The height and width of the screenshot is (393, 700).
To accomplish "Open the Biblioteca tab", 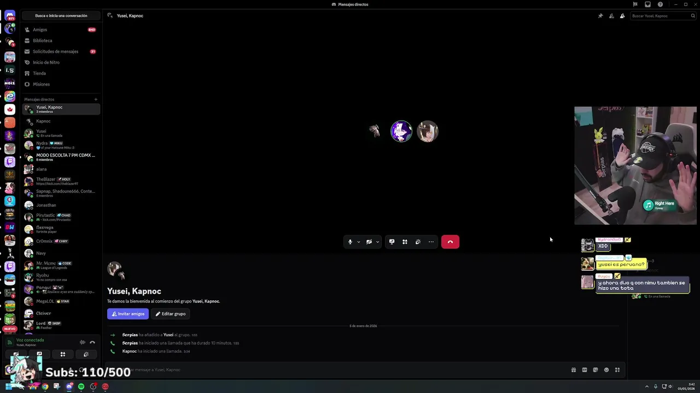I will click(x=61, y=40).
